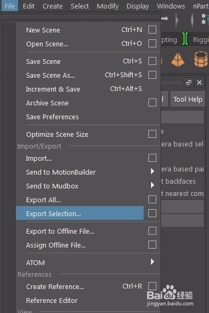Close the Tool Settings panel
The height and width of the screenshot is (313, 209).
pos(199,83)
